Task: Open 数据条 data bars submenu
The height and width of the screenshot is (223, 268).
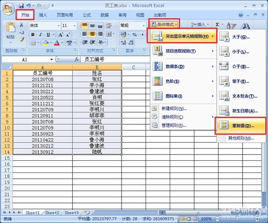Action: point(183,66)
